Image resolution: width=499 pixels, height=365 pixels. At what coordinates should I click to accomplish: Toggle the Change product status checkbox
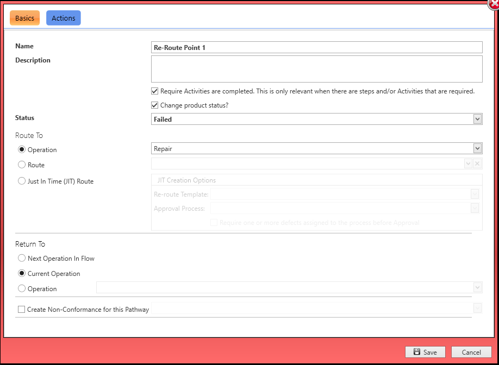155,105
